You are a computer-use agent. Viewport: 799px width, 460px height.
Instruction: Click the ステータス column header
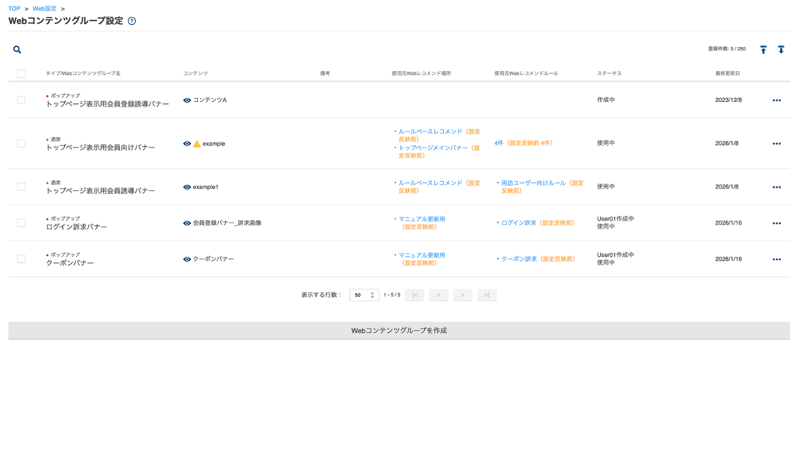[609, 73]
